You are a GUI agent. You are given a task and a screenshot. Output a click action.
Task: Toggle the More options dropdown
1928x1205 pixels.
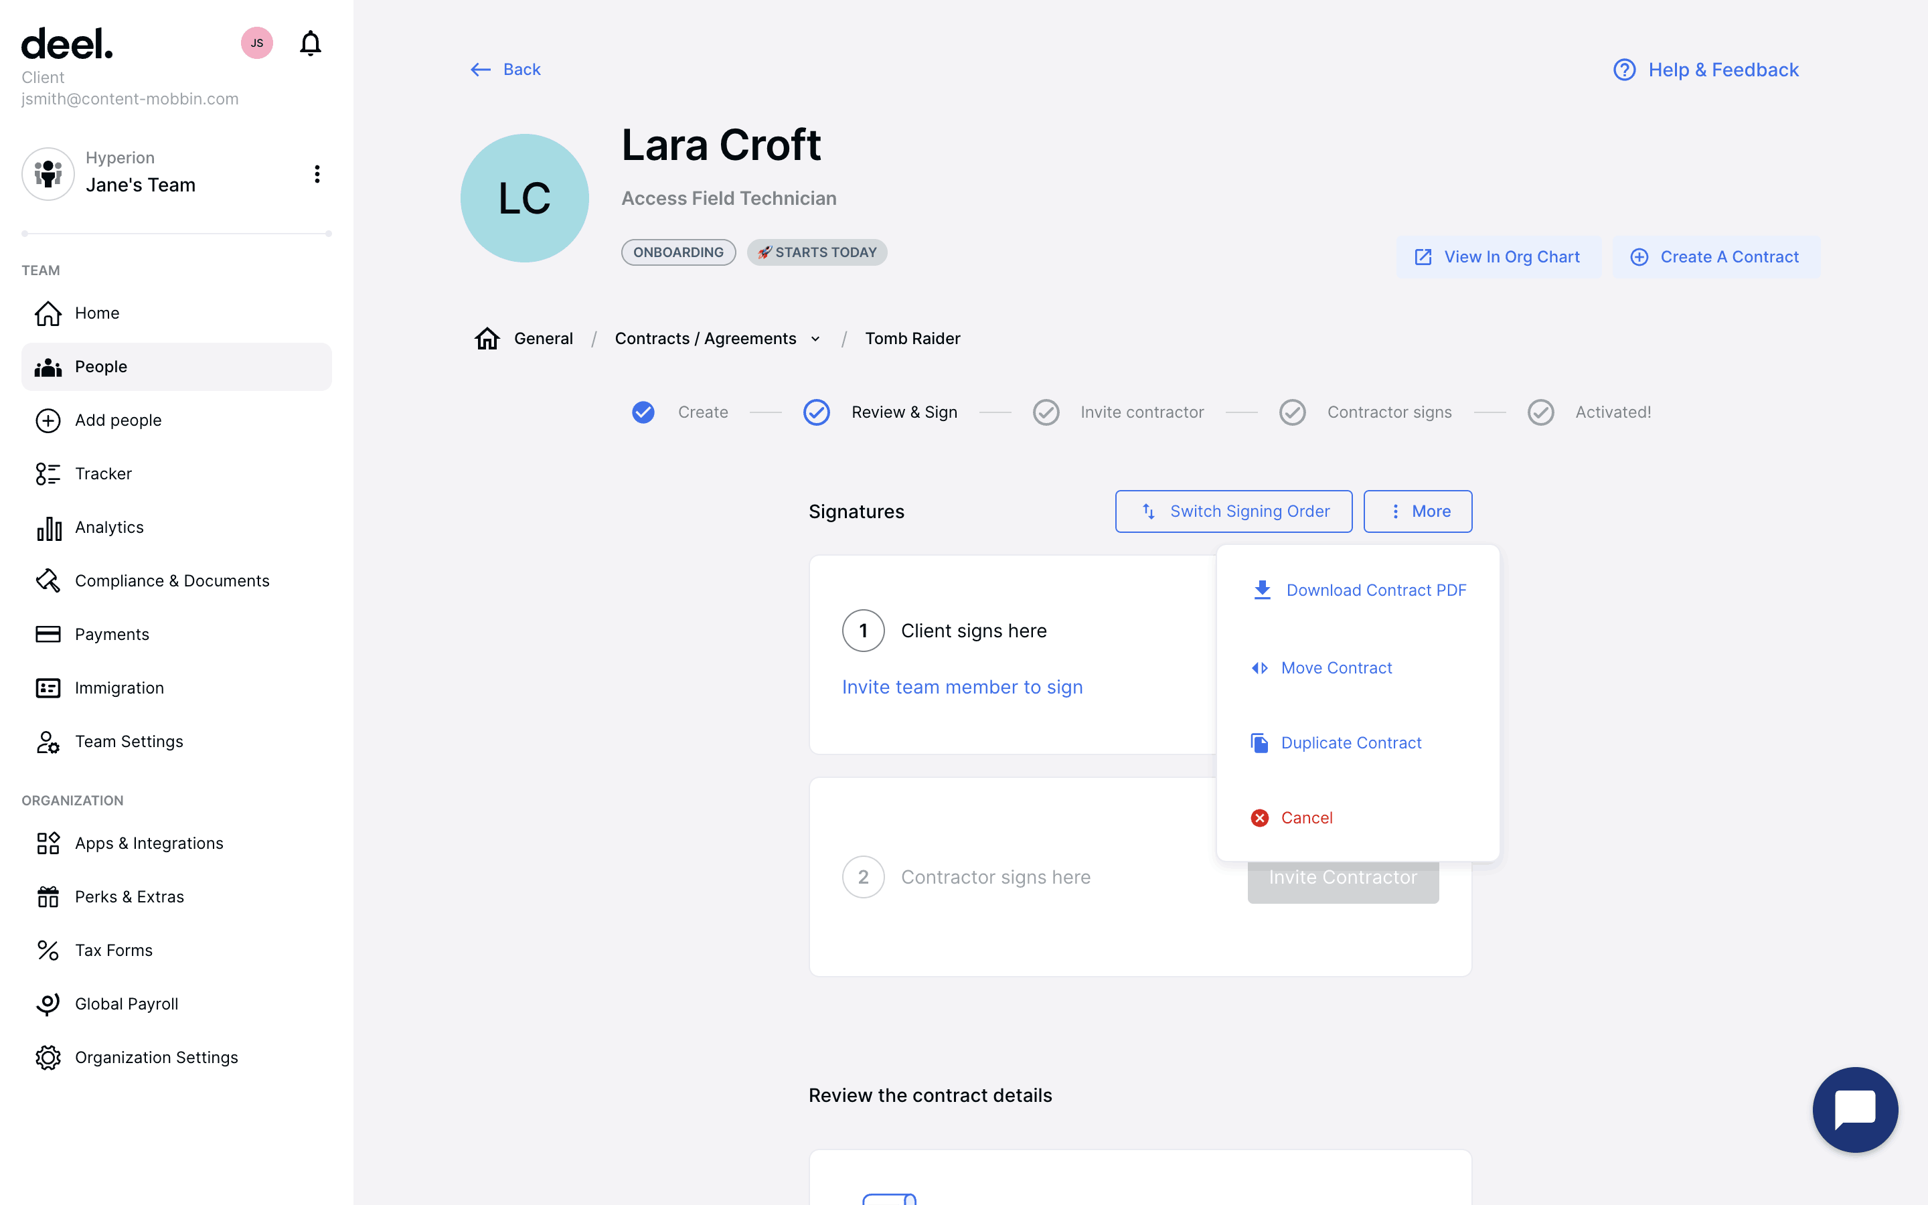(1417, 511)
